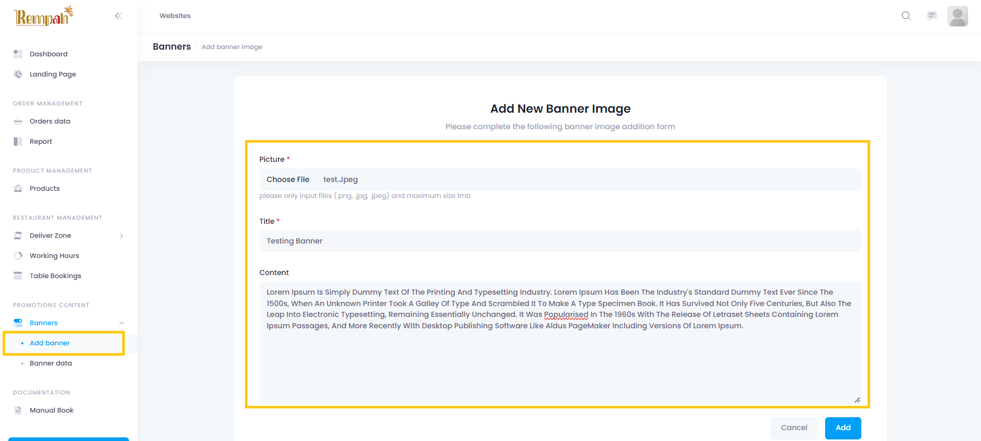The image size is (981, 441).
Task: Open the chat messages icon
Action: click(932, 16)
